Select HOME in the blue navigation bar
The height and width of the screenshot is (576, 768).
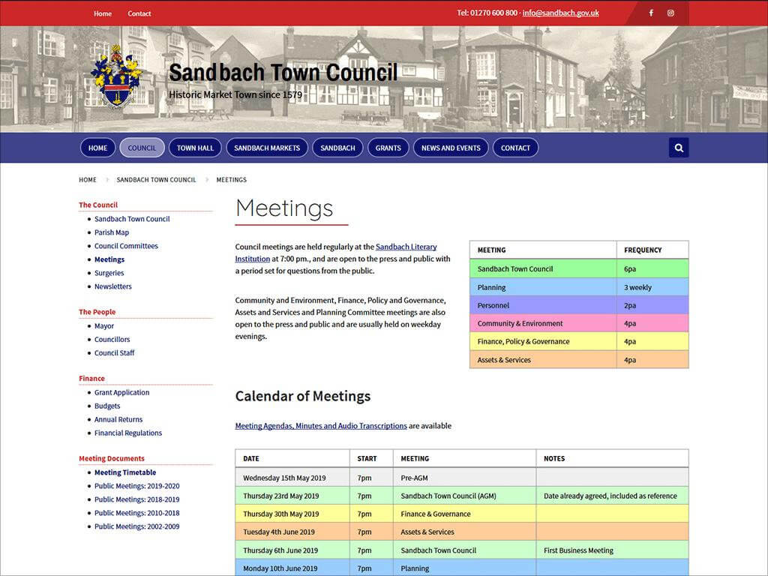[98, 148]
